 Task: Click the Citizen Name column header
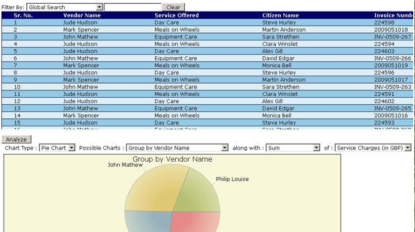point(280,15)
